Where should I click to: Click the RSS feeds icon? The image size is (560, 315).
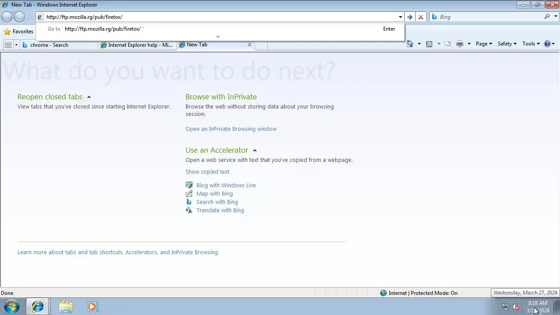pyautogui.click(x=429, y=44)
